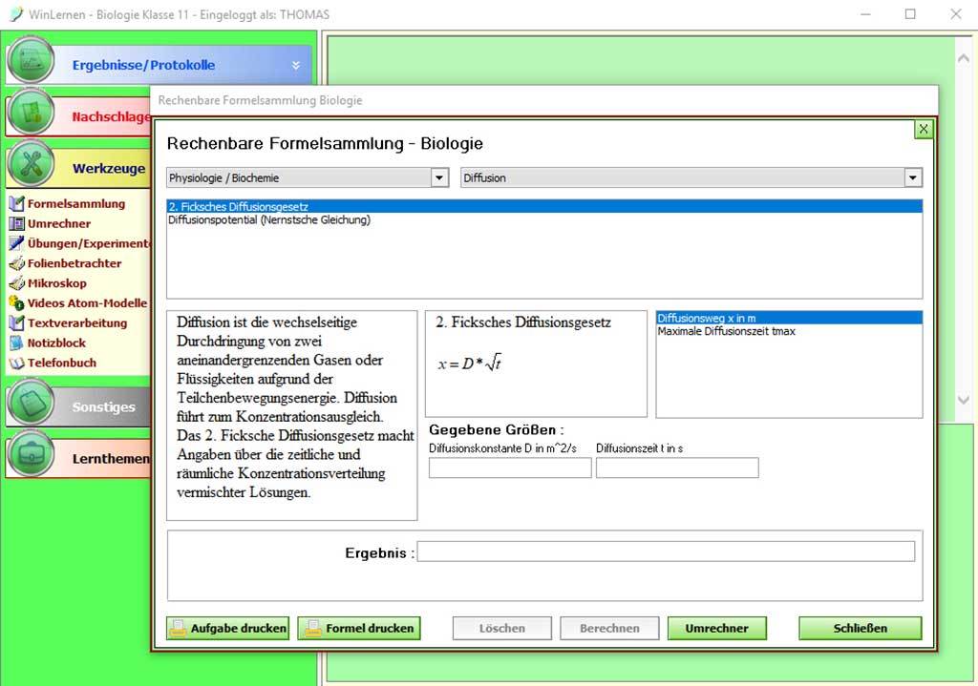Open the Umrechner calculator icon in sidebar
This screenshot has width=978, height=686.
coord(16,223)
